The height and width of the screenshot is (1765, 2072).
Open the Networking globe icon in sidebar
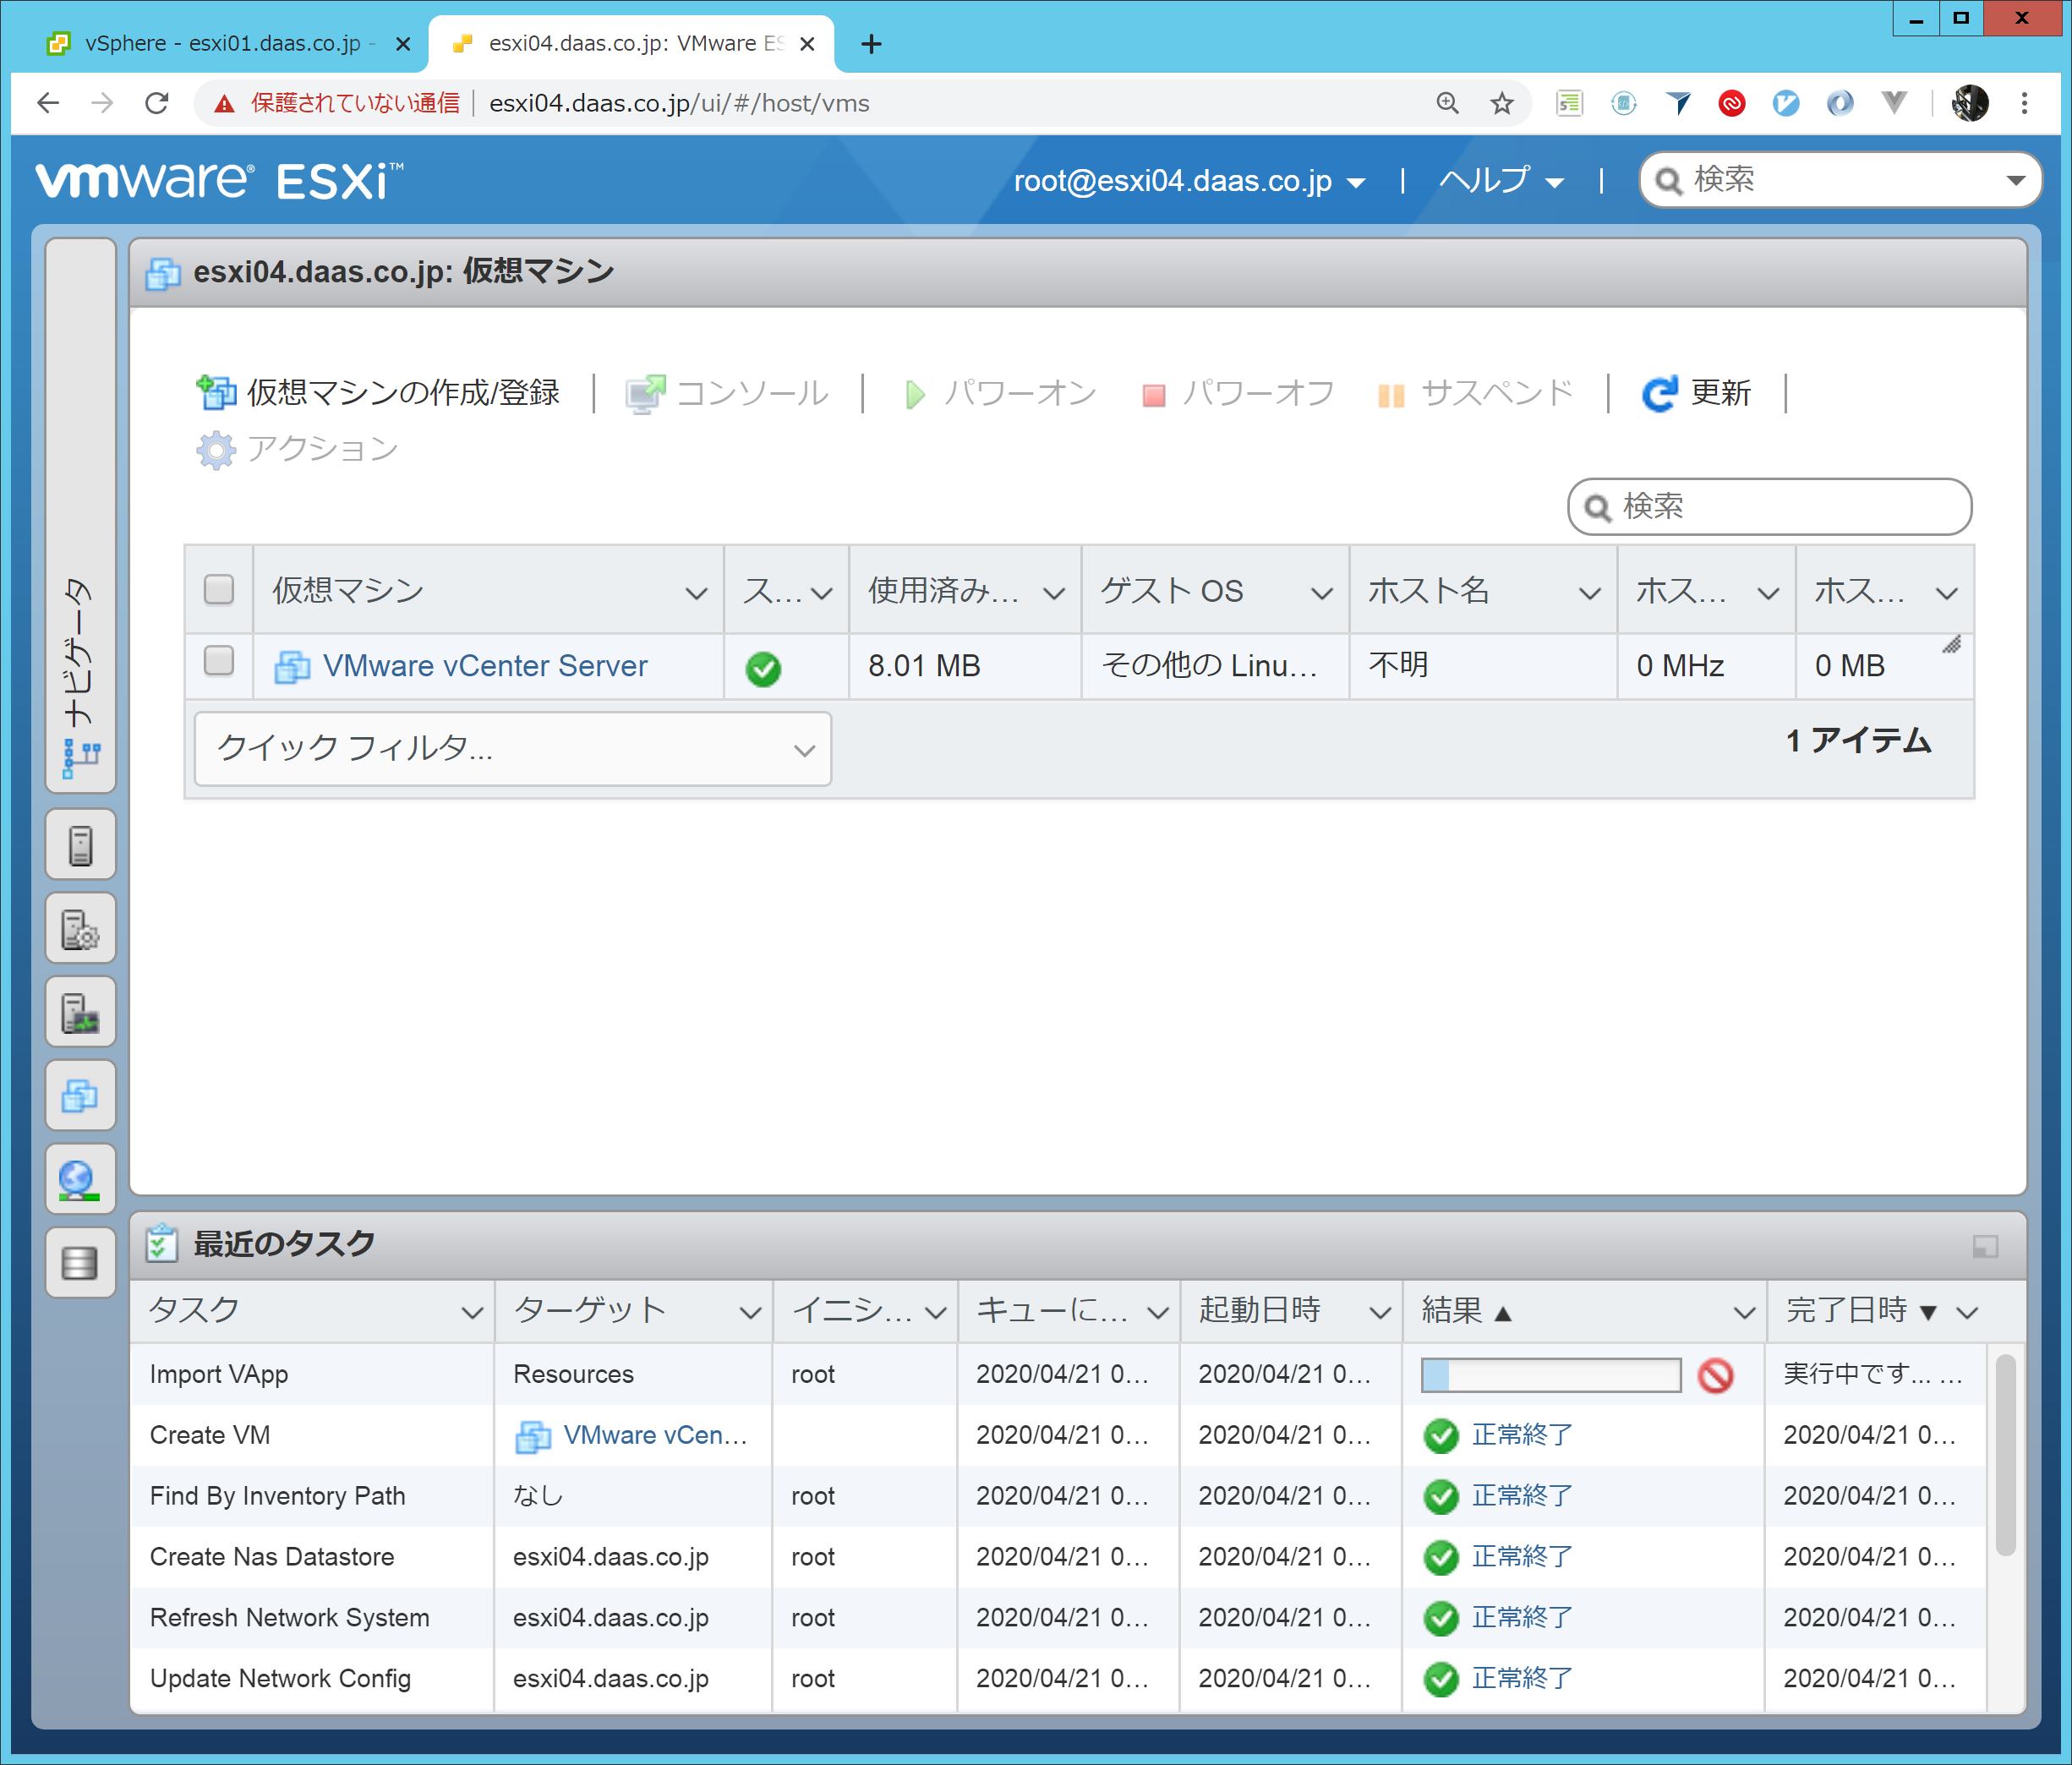click(80, 1180)
